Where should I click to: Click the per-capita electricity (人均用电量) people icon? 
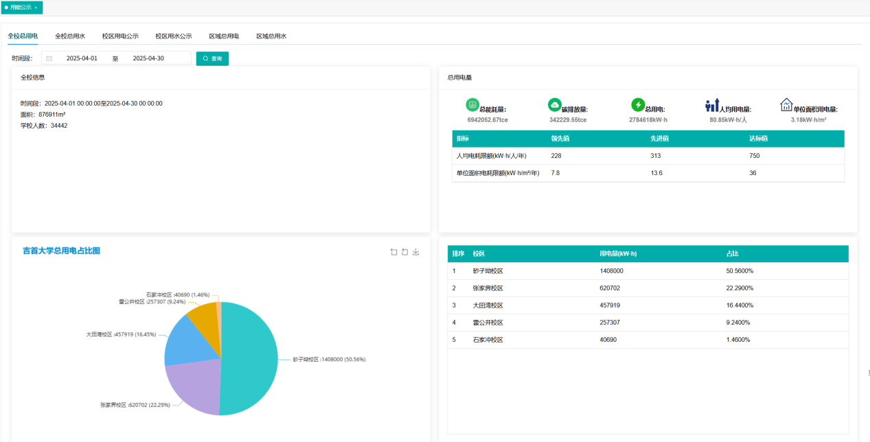click(x=712, y=105)
